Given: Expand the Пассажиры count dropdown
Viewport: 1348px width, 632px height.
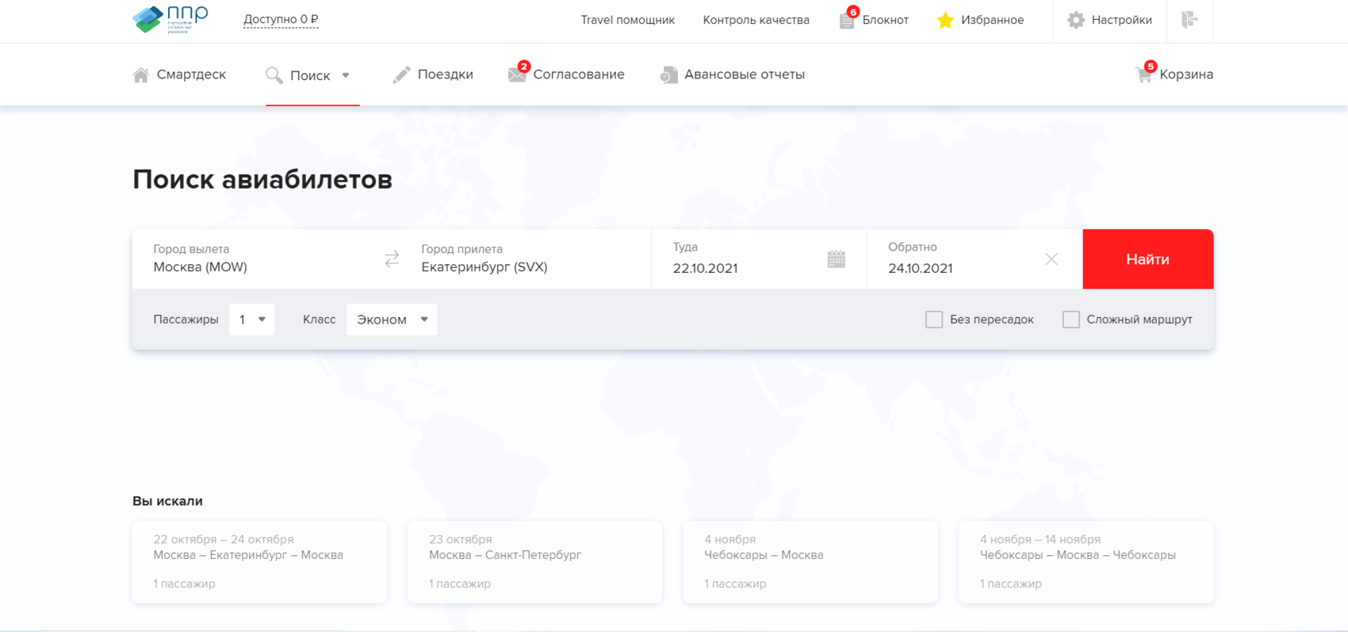Looking at the screenshot, I should point(251,320).
